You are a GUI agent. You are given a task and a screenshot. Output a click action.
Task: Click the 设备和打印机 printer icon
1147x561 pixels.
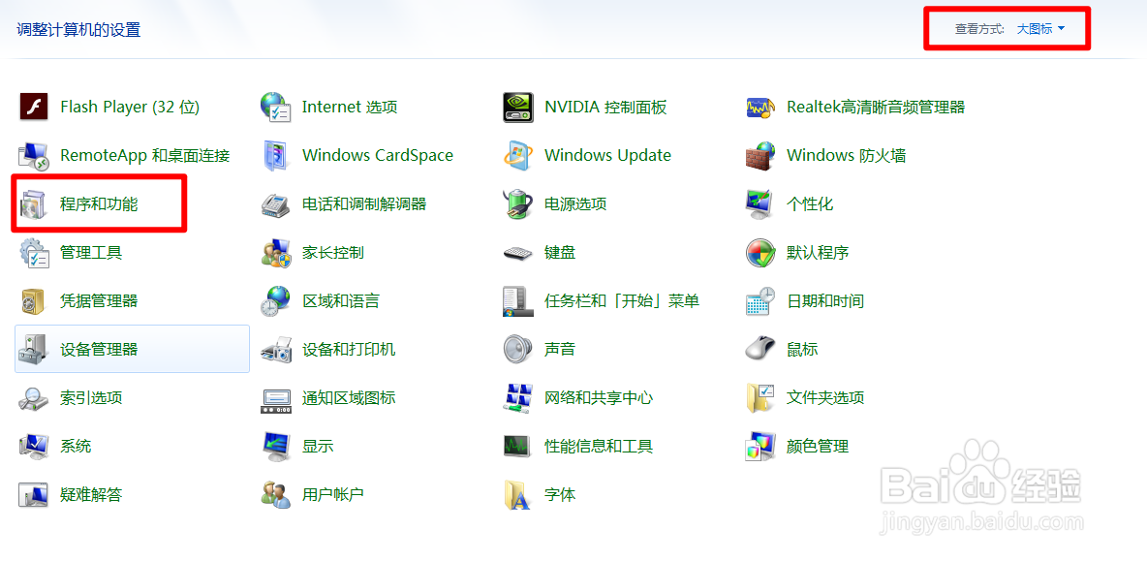point(276,349)
